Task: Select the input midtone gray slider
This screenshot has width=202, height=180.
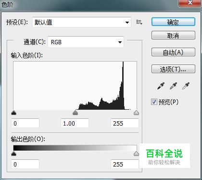Action: pos(75,113)
